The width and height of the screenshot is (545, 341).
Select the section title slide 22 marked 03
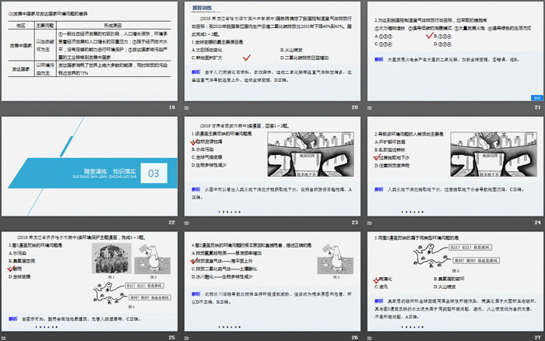click(x=90, y=166)
